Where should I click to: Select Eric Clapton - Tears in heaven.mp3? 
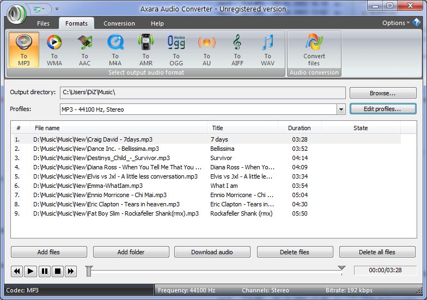207,204
